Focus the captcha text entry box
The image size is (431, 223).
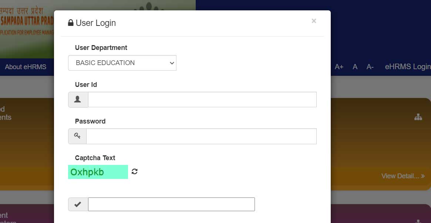171,204
